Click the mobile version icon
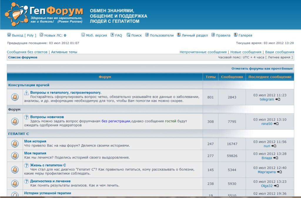 83,35
